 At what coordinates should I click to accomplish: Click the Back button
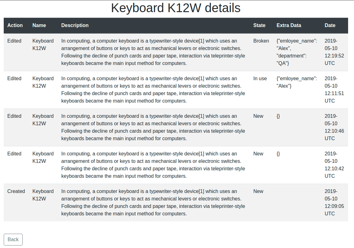coord(13,239)
